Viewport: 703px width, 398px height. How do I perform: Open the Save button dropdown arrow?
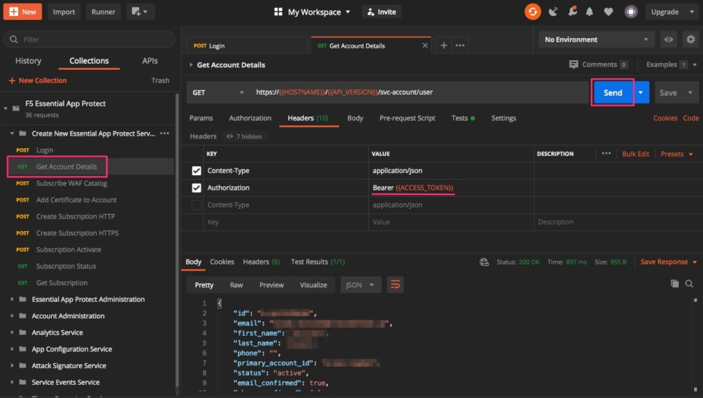(x=690, y=92)
